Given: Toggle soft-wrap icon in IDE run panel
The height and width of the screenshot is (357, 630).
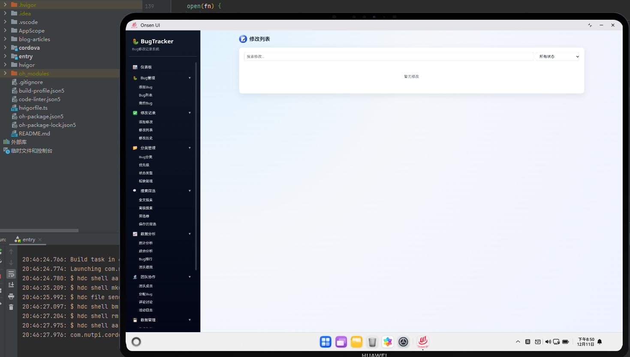Looking at the screenshot, I should pyautogui.click(x=11, y=274).
